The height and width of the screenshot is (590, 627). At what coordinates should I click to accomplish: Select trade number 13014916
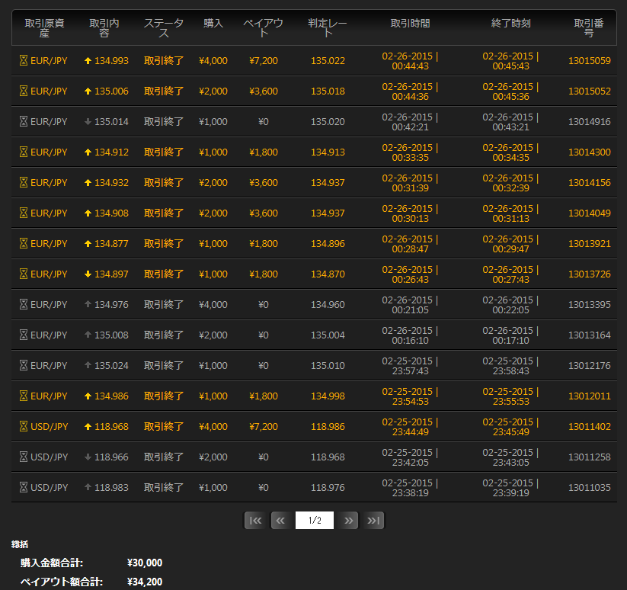590,121
